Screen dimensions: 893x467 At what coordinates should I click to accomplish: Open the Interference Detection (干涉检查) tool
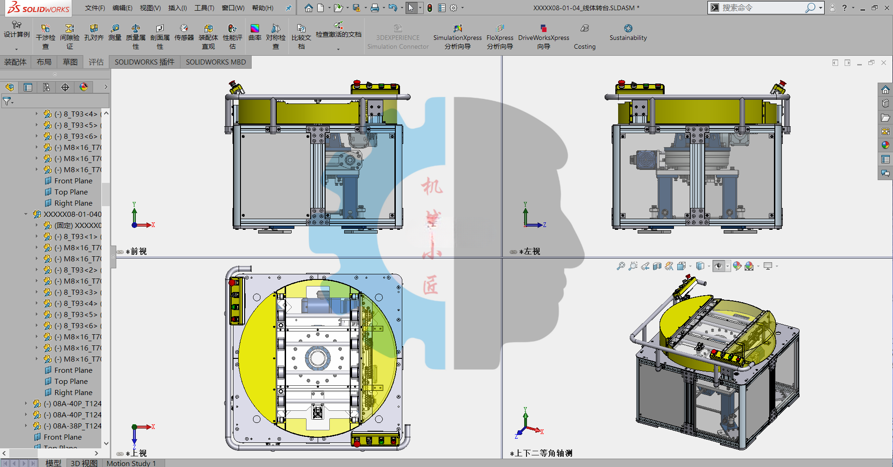45,37
